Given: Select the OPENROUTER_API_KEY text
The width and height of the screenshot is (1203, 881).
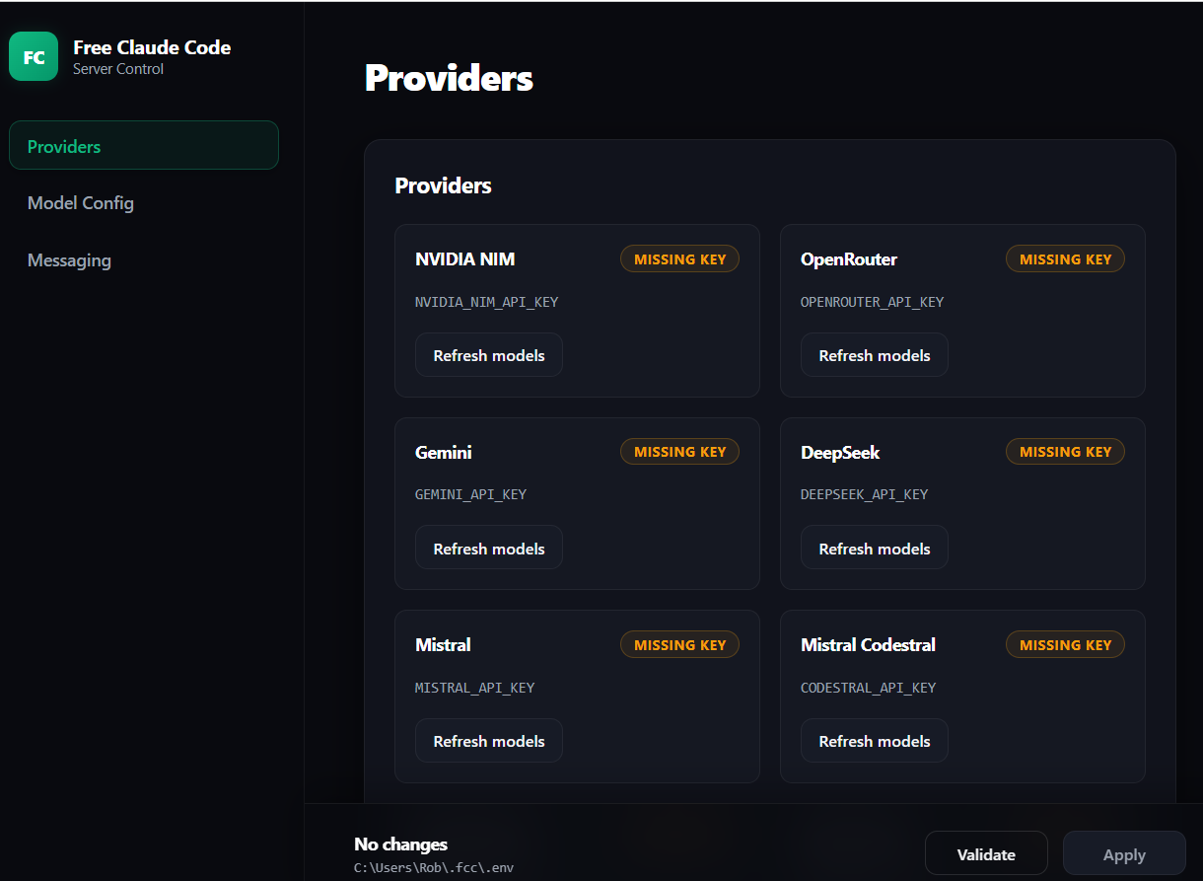Looking at the screenshot, I should click(873, 302).
